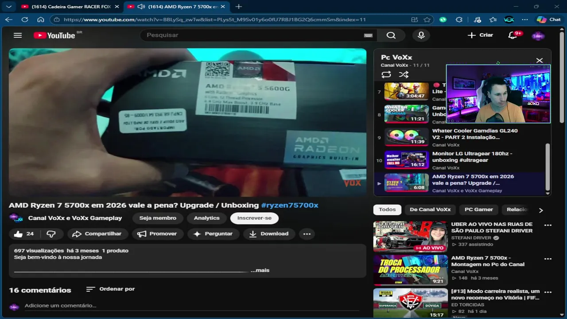This screenshot has height=319, width=567.
Task: Select playlist video with 3:04:47 duration
Action: (406, 91)
